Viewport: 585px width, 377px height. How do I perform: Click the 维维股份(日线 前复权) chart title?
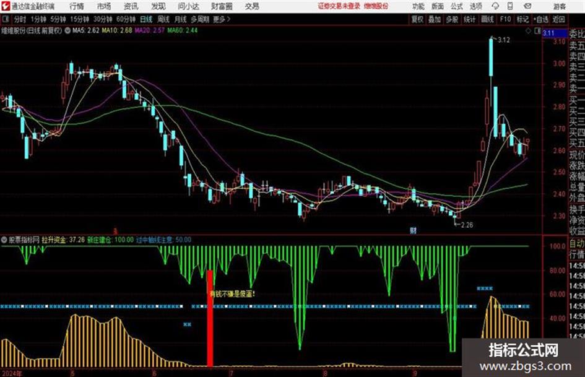32,30
